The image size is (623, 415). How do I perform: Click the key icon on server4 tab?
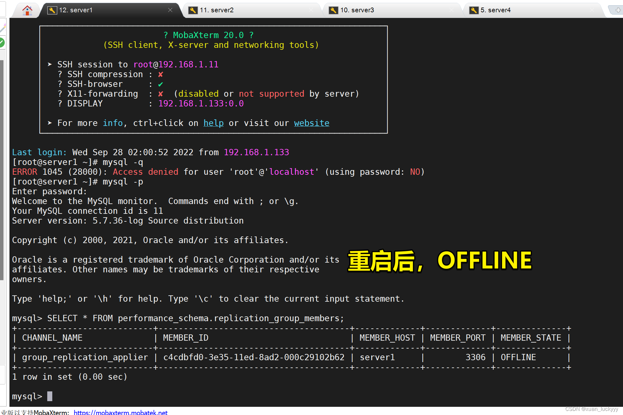474,10
